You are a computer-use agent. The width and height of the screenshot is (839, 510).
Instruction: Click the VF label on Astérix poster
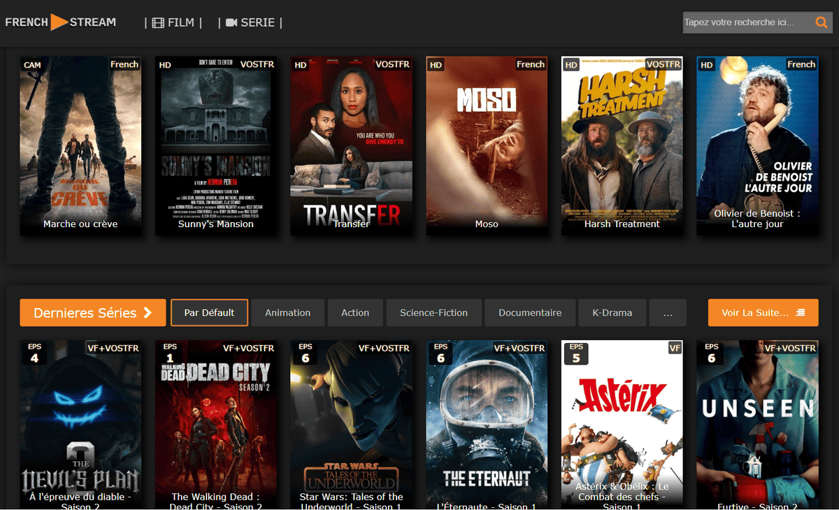click(x=675, y=348)
